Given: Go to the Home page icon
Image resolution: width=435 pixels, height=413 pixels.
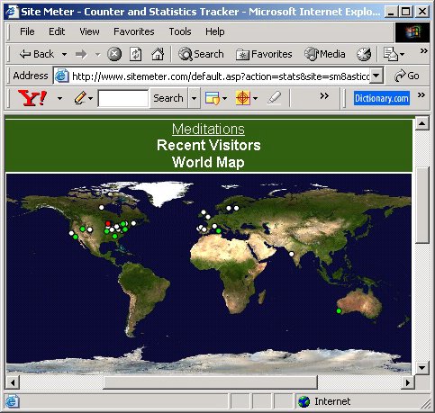Looking at the screenshot, I should [158, 54].
